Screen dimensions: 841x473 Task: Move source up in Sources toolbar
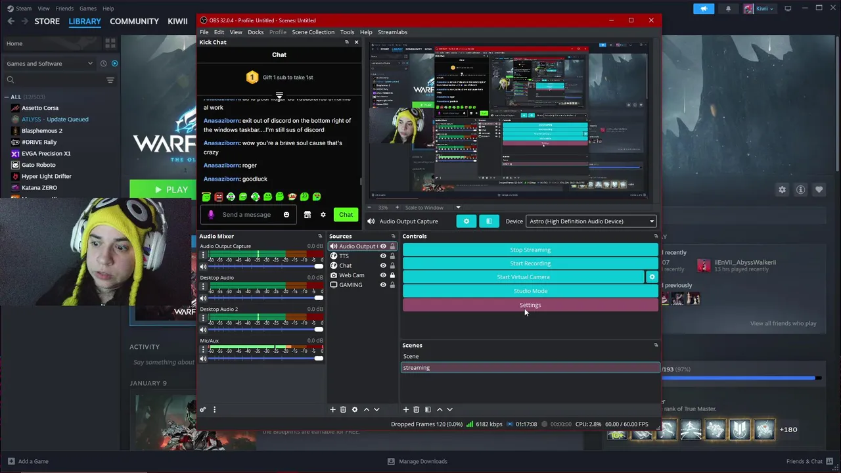tap(367, 409)
